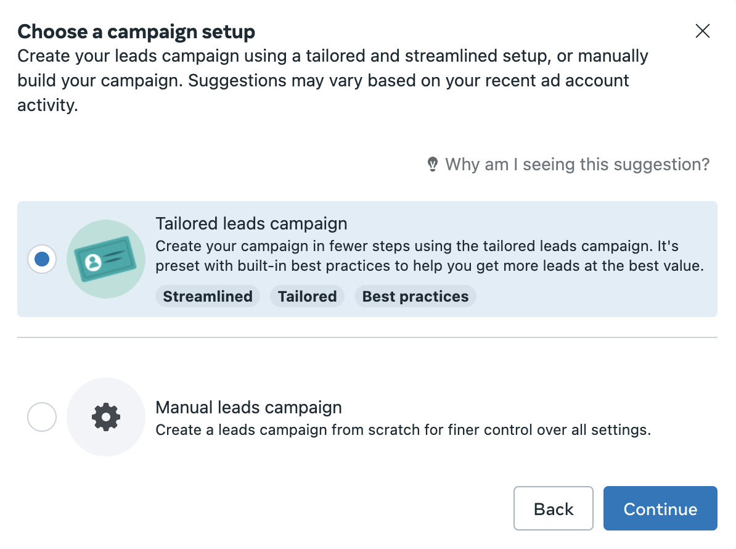736x549 pixels.
Task: Select the Manual leads campaign radio button
Action: click(x=42, y=416)
